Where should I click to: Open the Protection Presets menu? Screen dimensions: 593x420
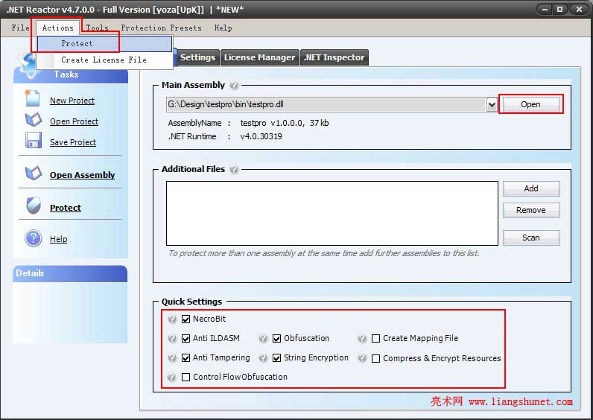coord(161,28)
